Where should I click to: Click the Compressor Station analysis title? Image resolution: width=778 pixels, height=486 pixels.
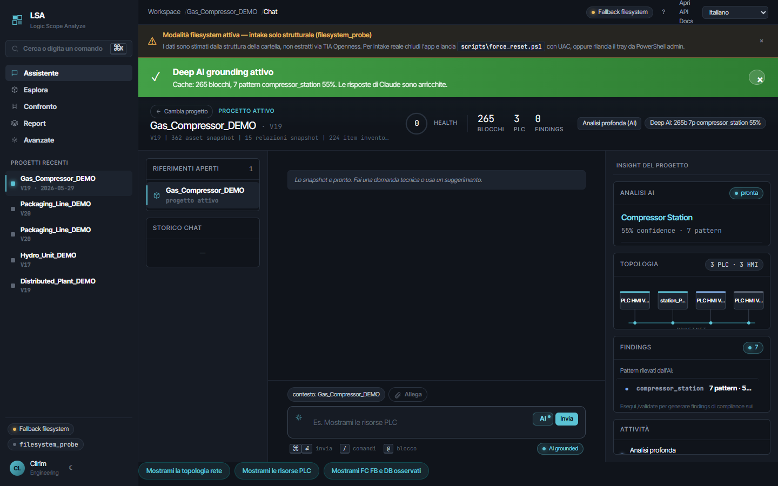pyautogui.click(x=657, y=218)
